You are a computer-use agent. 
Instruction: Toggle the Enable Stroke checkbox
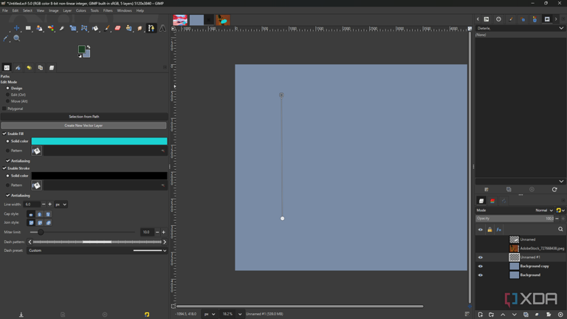click(x=4, y=168)
